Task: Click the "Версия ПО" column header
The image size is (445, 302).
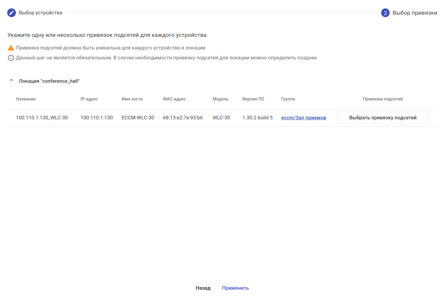Action: tap(253, 99)
